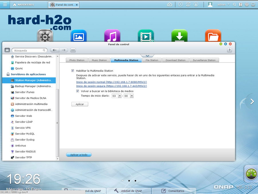Select Servidor Web in the sidebar
The image size is (258, 194).
pyautogui.click(x=29, y=116)
